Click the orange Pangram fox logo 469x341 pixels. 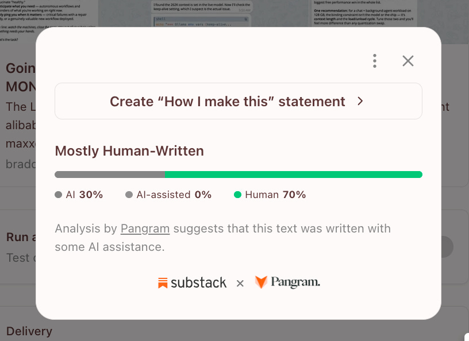[261, 282]
